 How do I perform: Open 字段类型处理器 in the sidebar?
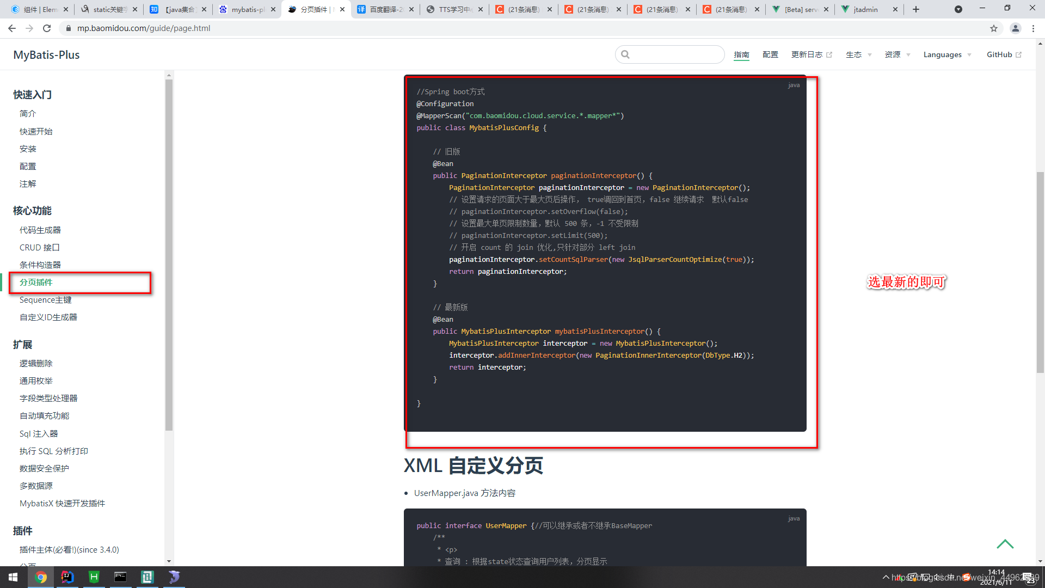click(48, 399)
